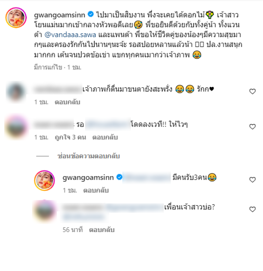
Task: Reply to the เจ้าภาพก็ตื่นมา comment
Action: click(x=67, y=102)
